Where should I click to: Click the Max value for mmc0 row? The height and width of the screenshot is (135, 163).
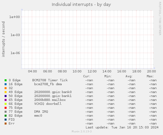[x=153, y=116]
